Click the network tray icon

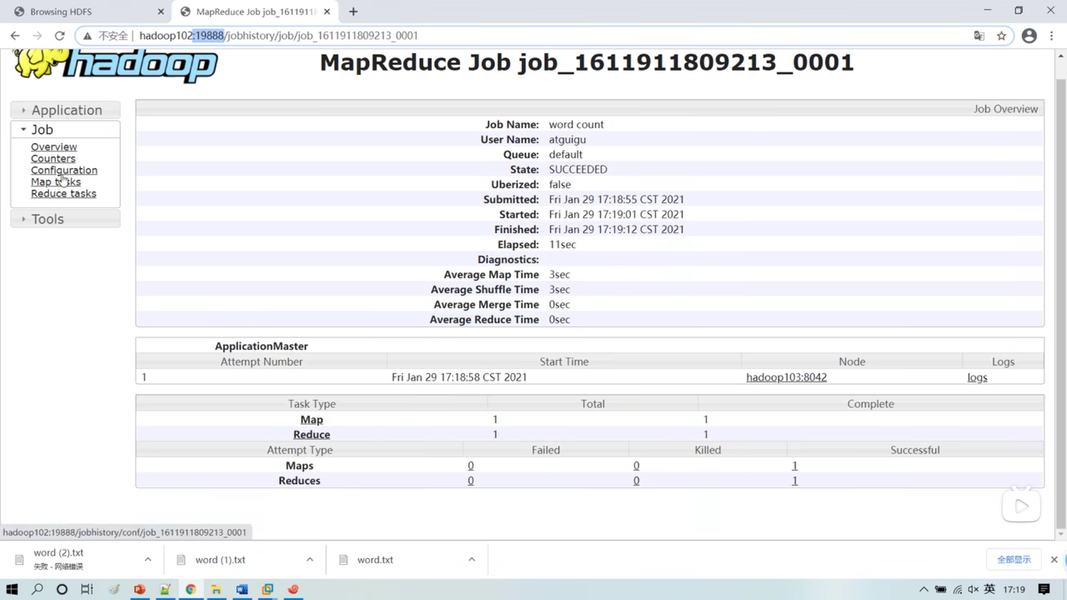[958, 589]
